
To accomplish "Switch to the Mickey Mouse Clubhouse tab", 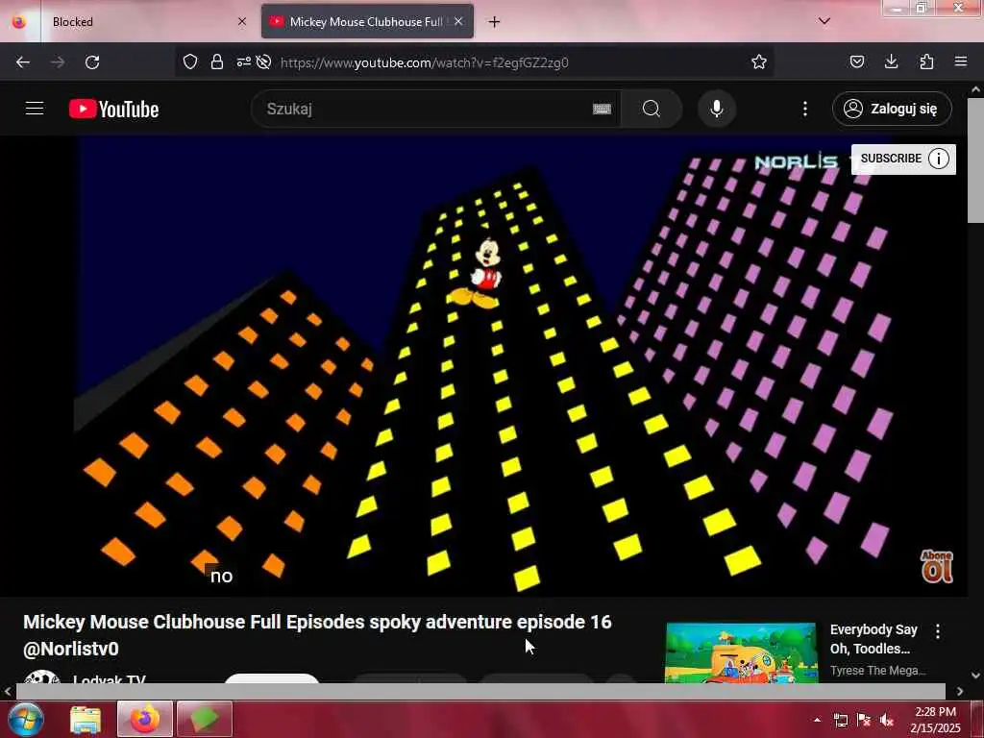I will (x=367, y=22).
